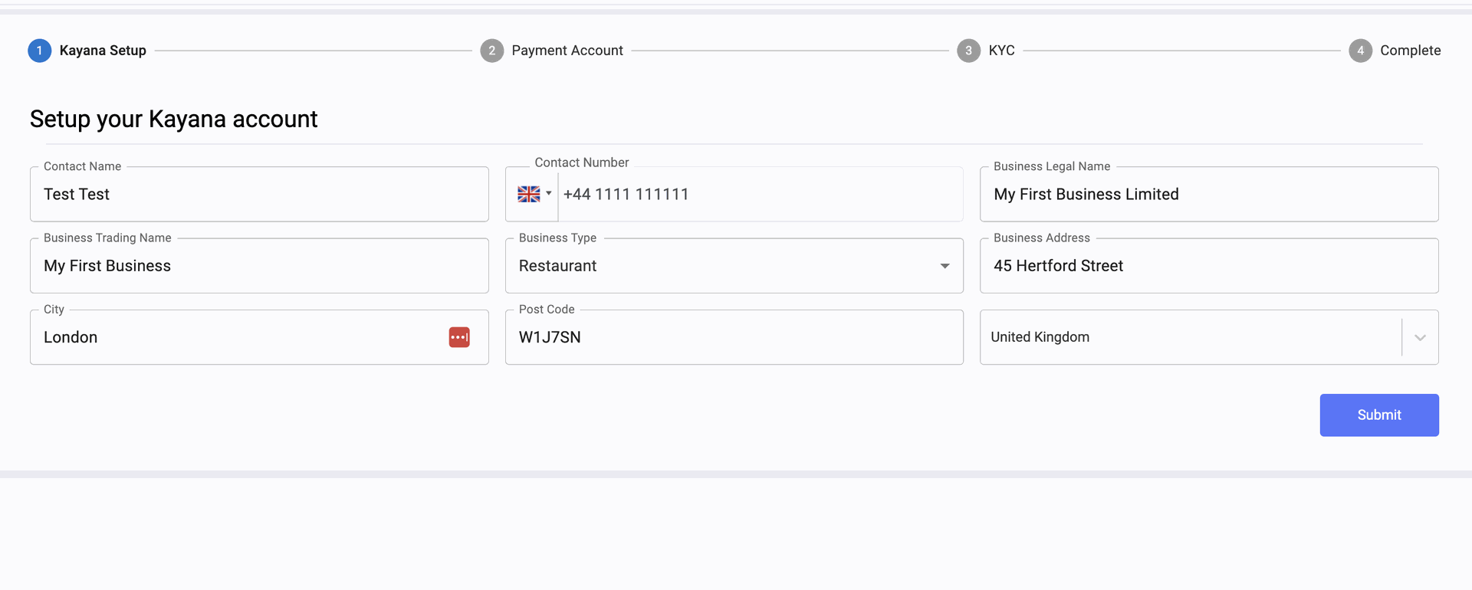Go to step 3 KYC
This screenshot has height=590, width=1472.
click(986, 51)
